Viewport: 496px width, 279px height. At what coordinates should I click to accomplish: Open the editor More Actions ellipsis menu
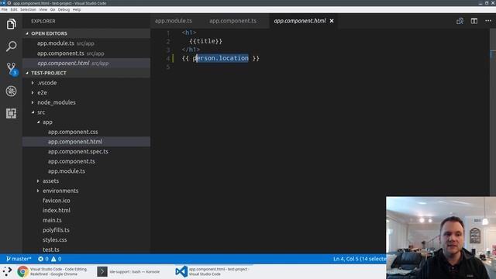488,21
